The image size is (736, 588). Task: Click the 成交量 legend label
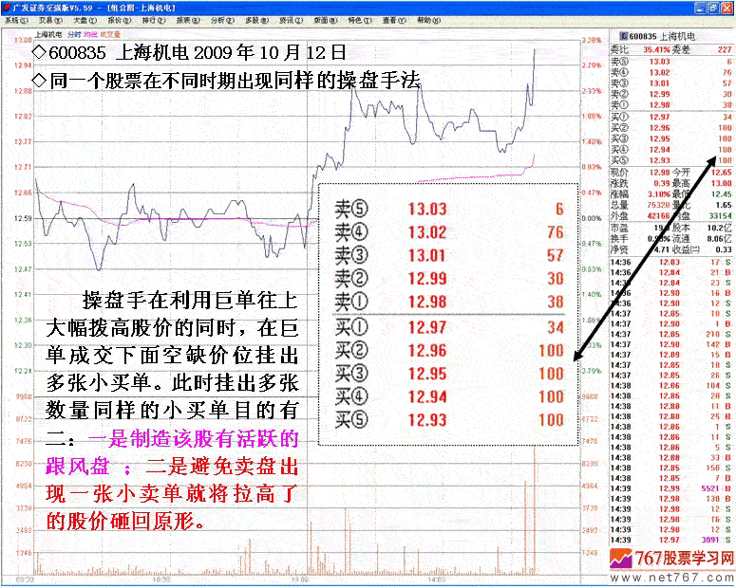pos(110,34)
